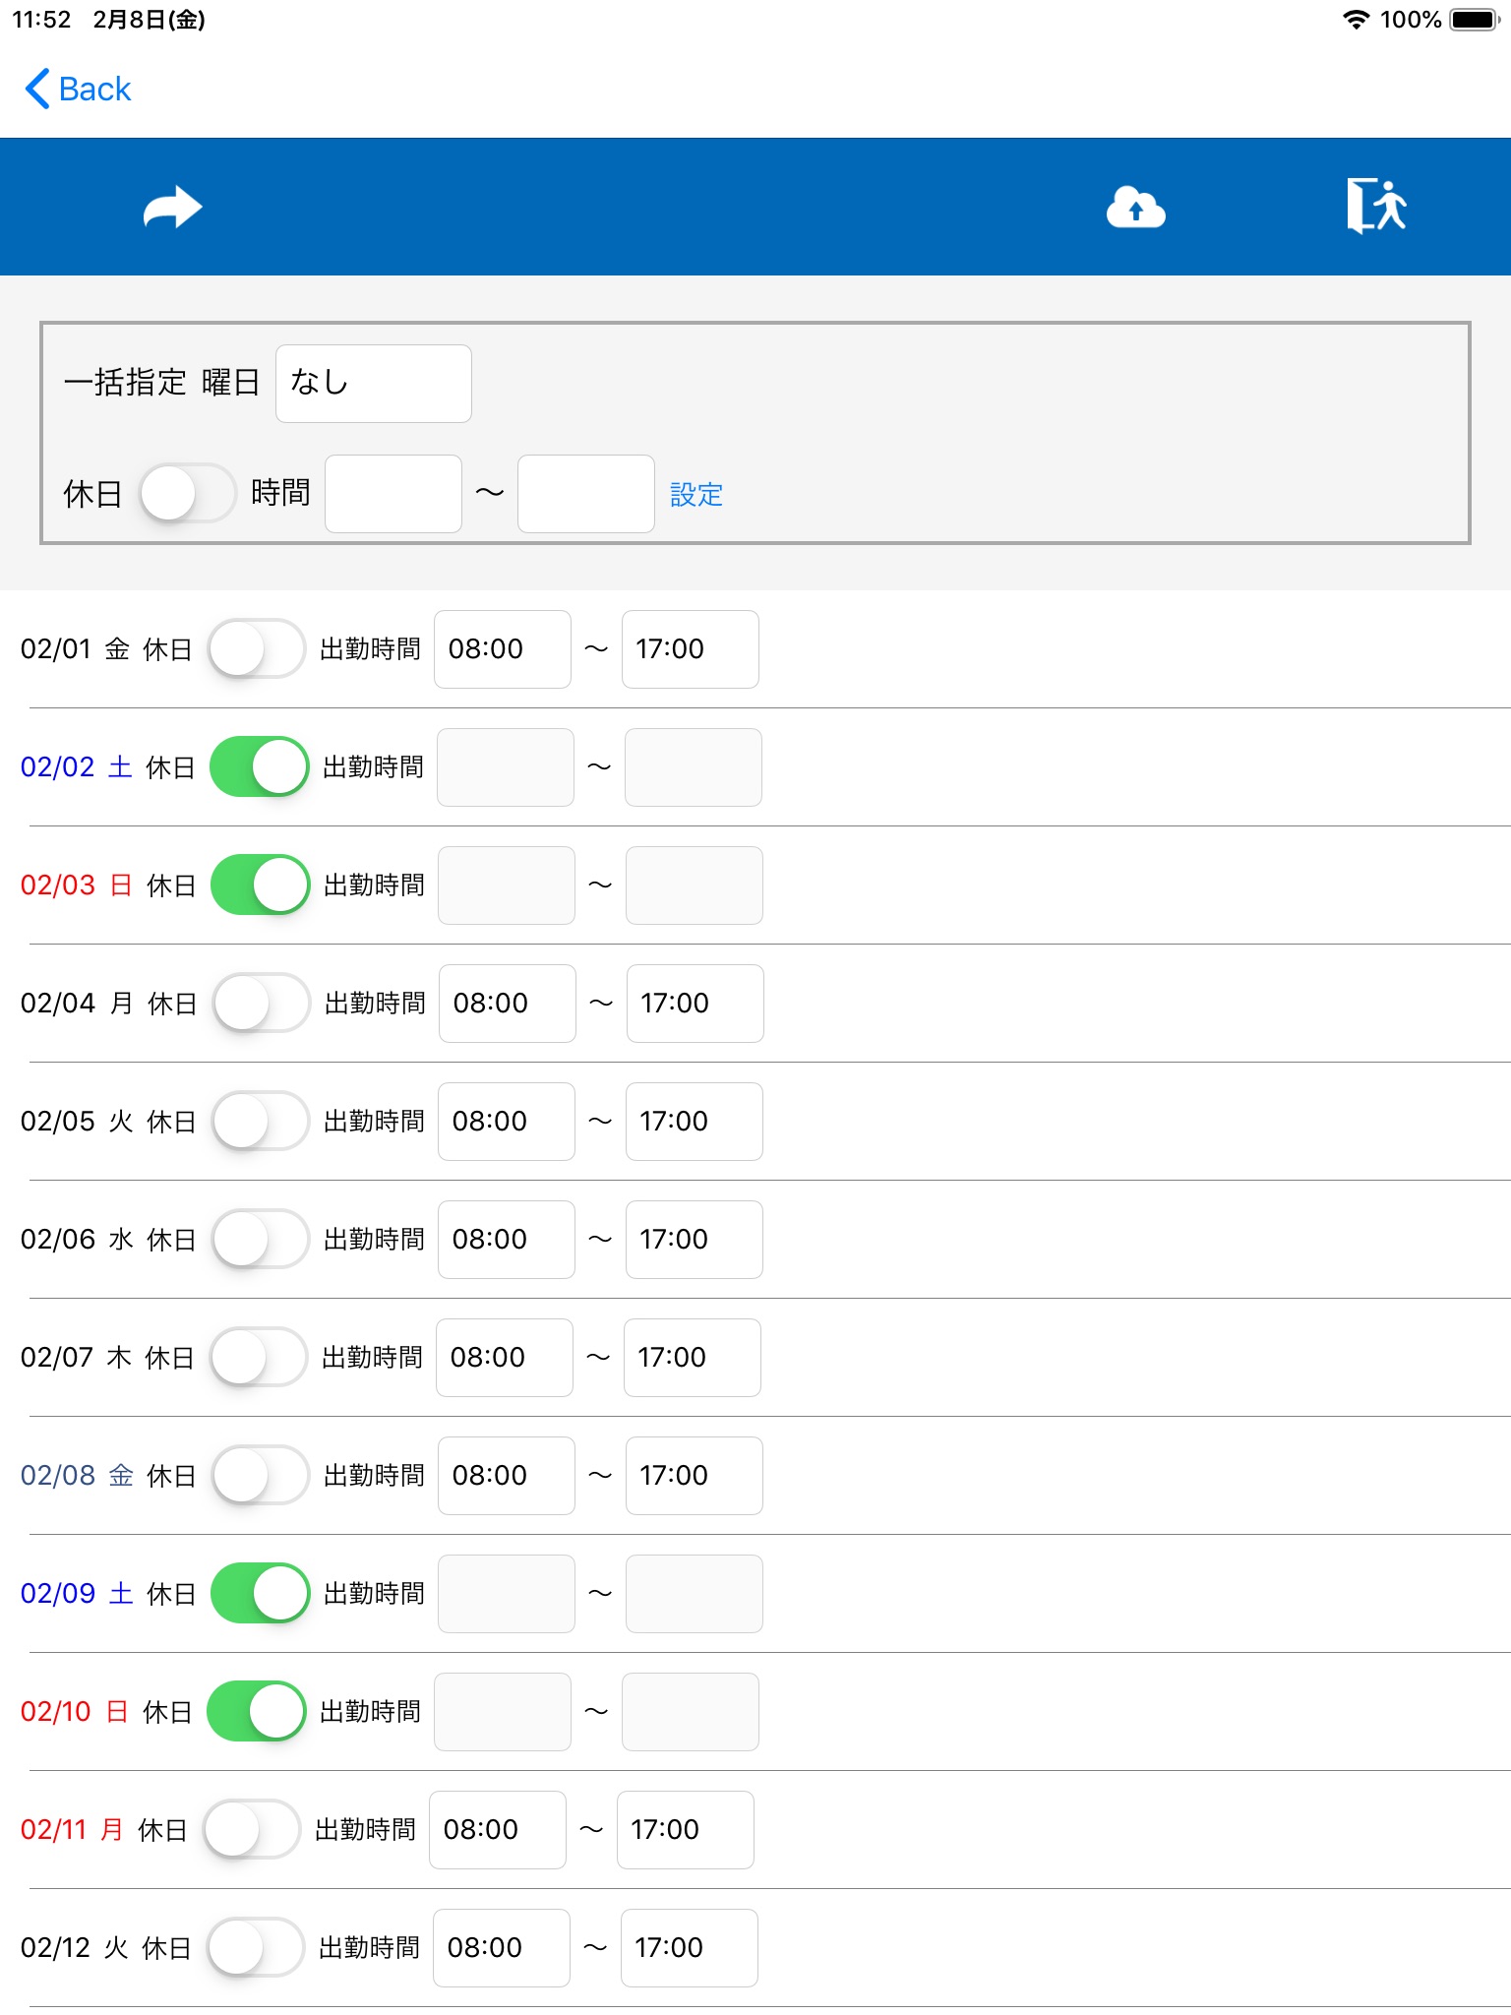Edit 02/07 end time 17:00
The image size is (1511, 2015).
click(x=693, y=1358)
